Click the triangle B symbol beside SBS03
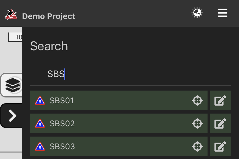The height and width of the screenshot is (159, 239). tap(40, 147)
